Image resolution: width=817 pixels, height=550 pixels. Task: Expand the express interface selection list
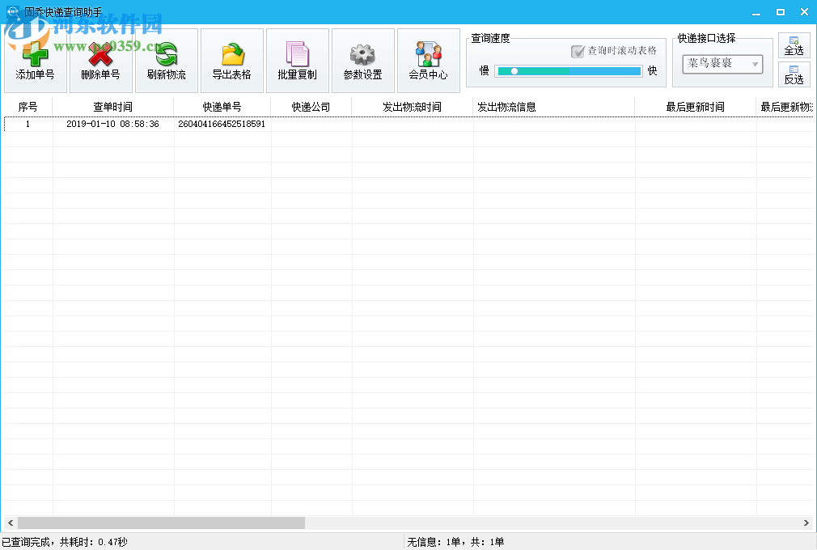coord(722,65)
